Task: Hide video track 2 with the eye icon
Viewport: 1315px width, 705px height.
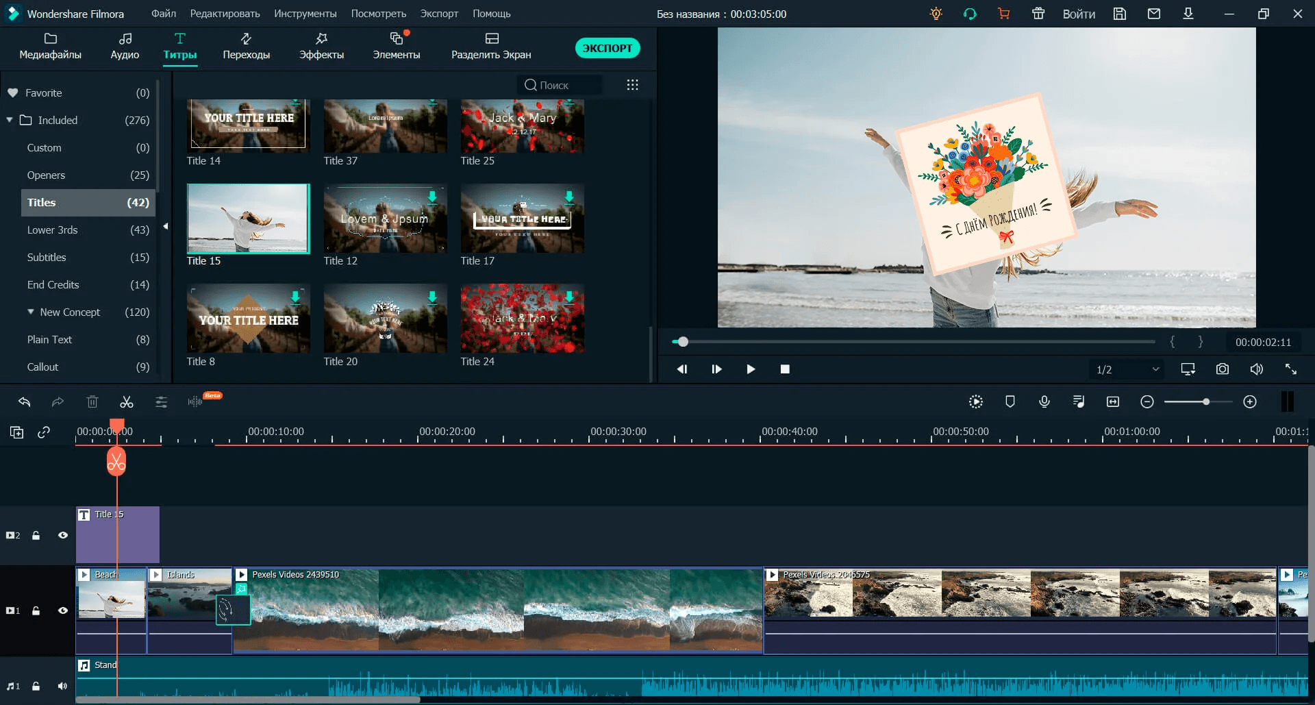Action: click(x=63, y=535)
